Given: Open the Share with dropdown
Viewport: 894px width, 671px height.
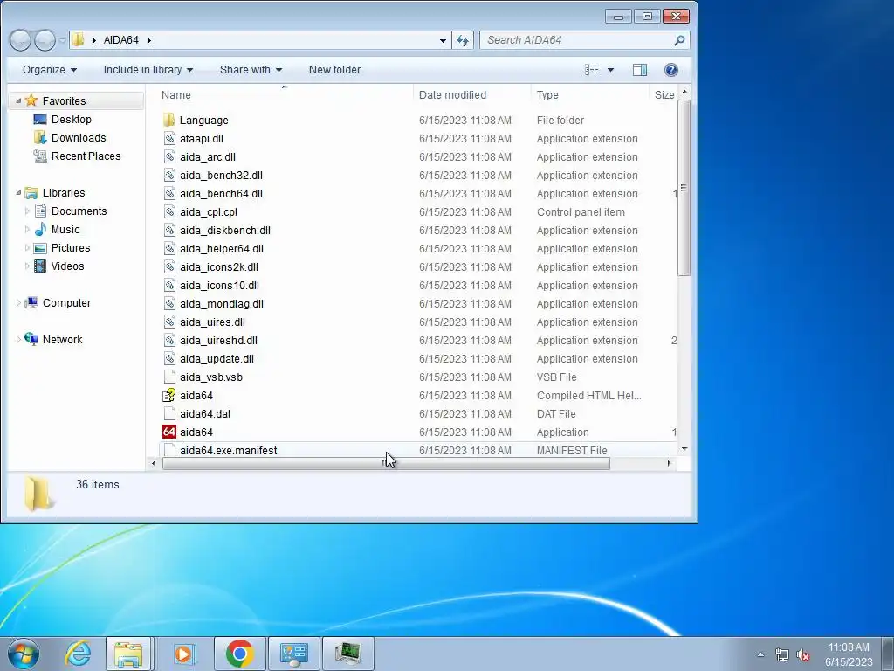Looking at the screenshot, I should click(x=251, y=70).
